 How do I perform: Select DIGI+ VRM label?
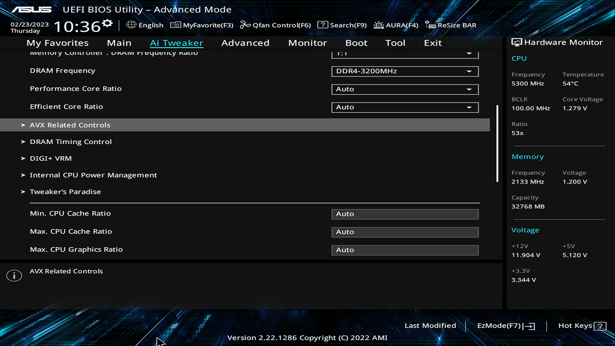tap(51, 158)
